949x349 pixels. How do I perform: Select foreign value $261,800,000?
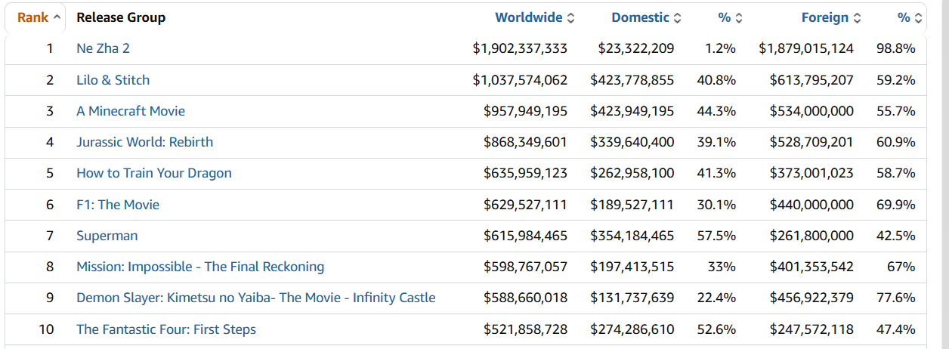click(811, 236)
